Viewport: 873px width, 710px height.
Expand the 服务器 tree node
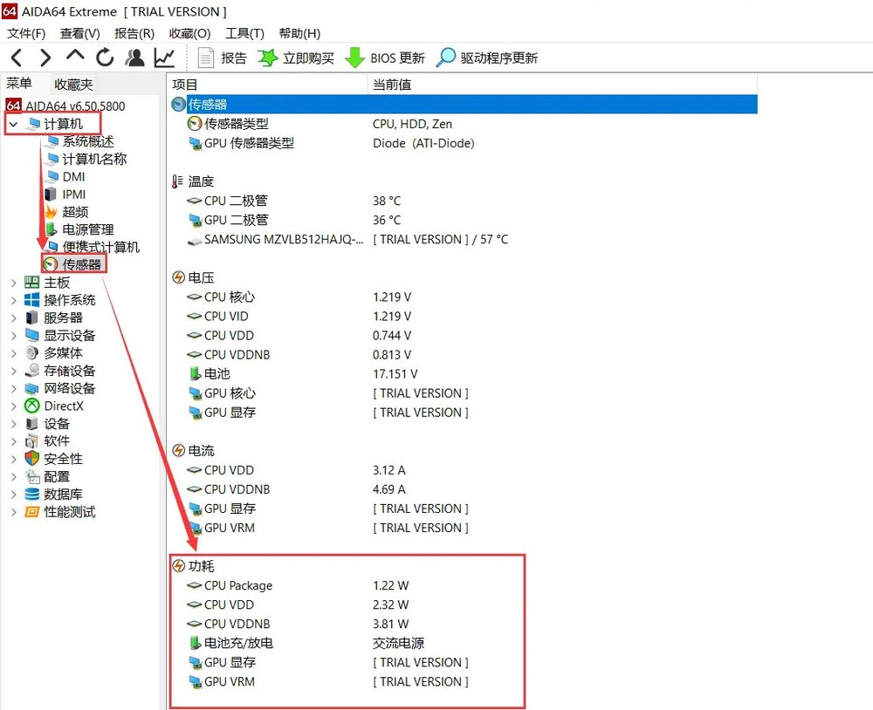(14, 317)
